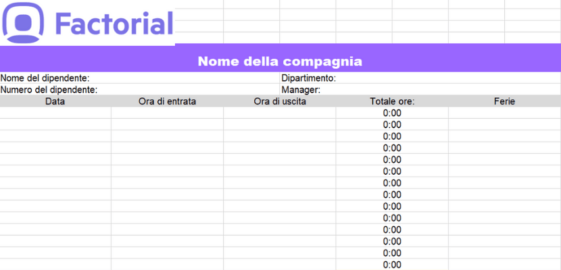Select the first empty cell under Ferie

tap(504, 113)
